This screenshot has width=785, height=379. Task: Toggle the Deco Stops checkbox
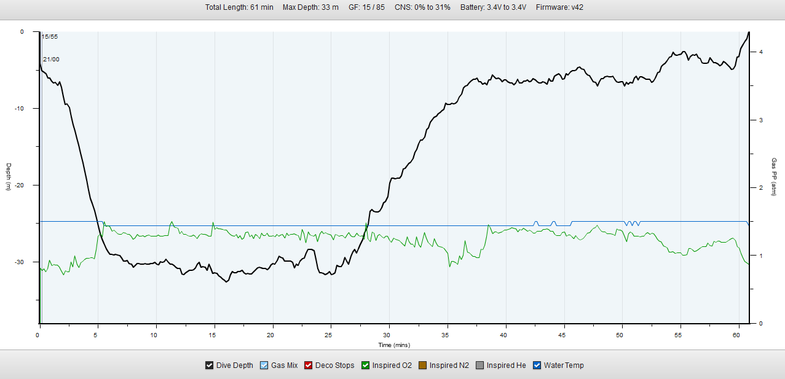pos(309,365)
